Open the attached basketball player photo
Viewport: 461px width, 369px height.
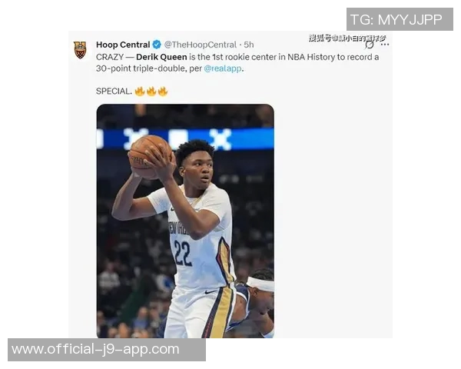point(185,221)
